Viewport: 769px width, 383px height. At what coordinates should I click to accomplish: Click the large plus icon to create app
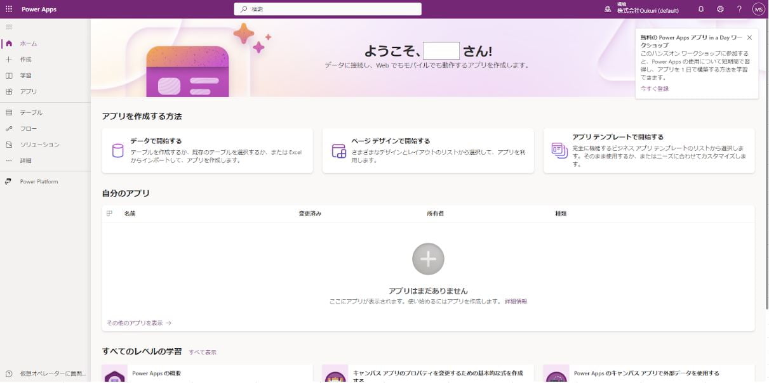point(428,259)
